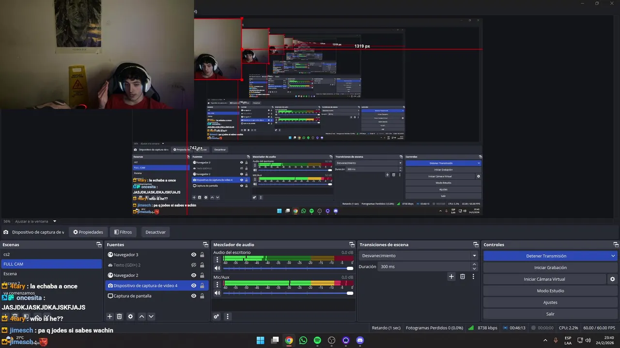Select the Texto (GDI+) 2 source row
Image resolution: width=620 pixels, height=348 pixels.
click(157, 265)
